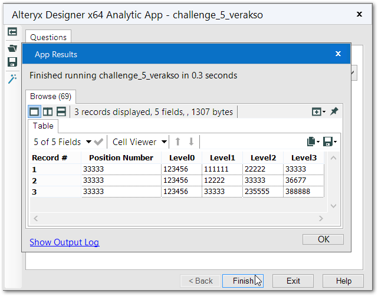Click the collapse-panel arrow icon in left sidebar
The height and width of the screenshot is (296, 378).
[12, 32]
